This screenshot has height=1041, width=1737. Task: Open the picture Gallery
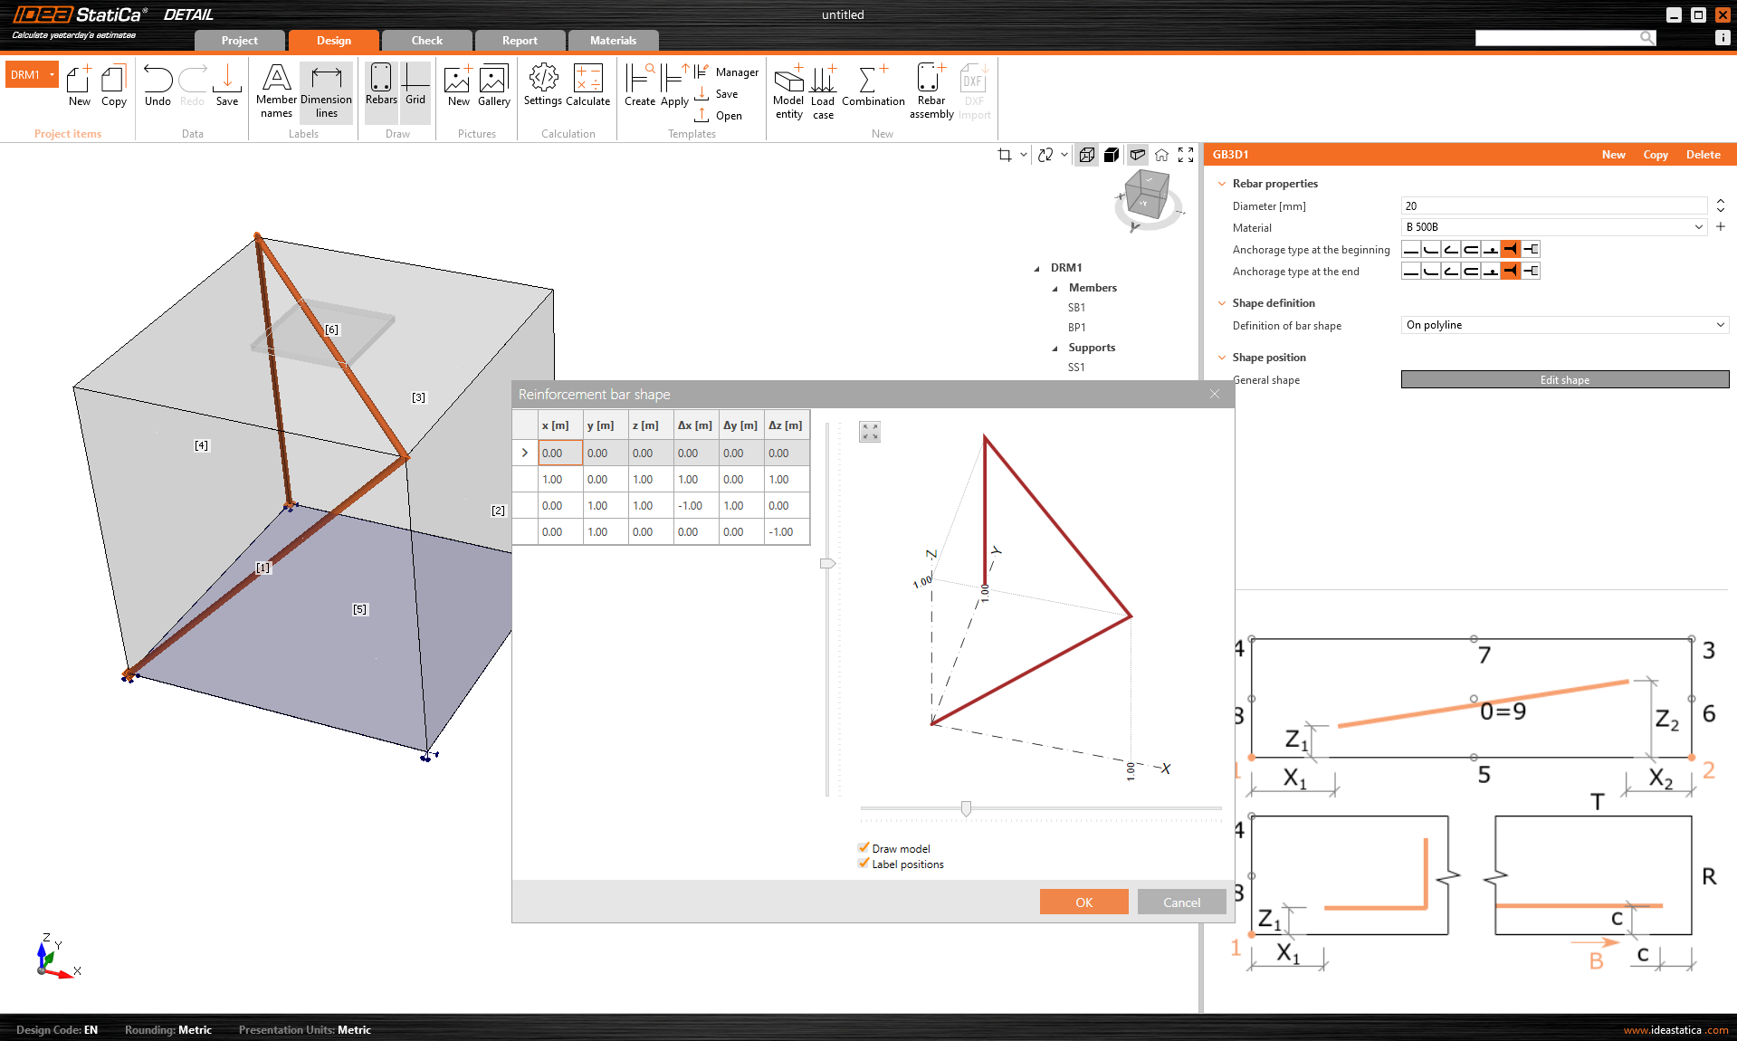(493, 88)
